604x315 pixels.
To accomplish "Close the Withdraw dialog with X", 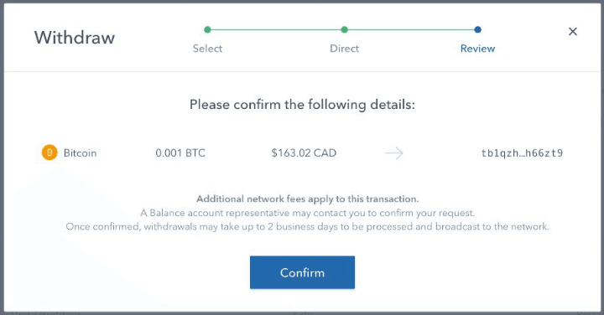I will click(573, 32).
